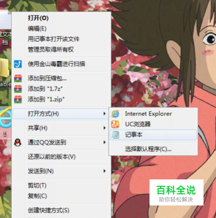Viewport: 216px width, 218px height.
Task: Click the UC浏览器 orange icon
Action: pos(115,124)
